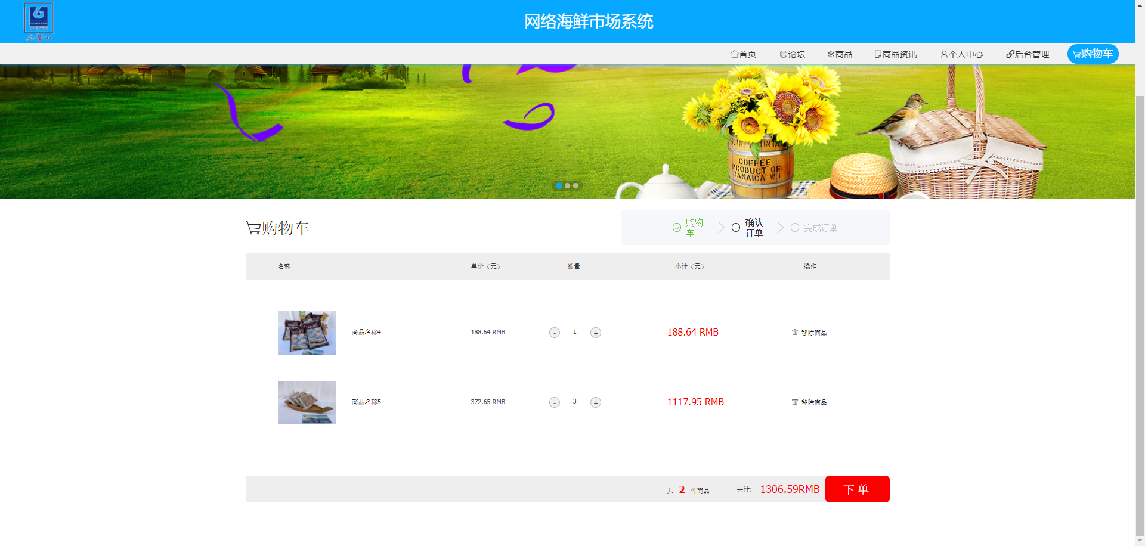Image resolution: width=1145 pixels, height=546 pixels.
Task: Select the third banner carousel dot
Action: point(575,185)
